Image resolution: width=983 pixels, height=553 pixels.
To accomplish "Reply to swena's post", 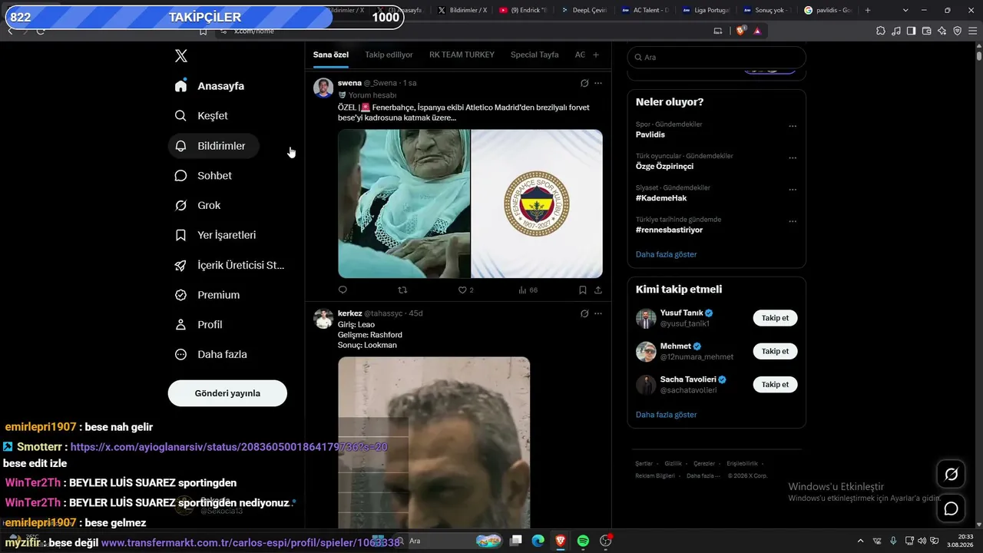I will (x=343, y=290).
